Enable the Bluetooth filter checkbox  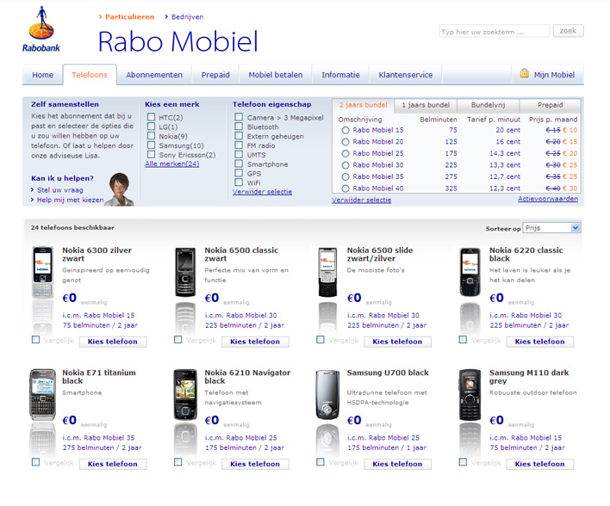pyautogui.click(x=239, y=126)
